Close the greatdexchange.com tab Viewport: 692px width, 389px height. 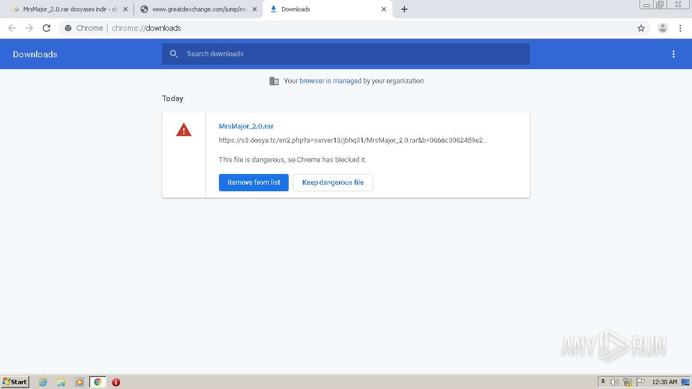tap(255, 9)
